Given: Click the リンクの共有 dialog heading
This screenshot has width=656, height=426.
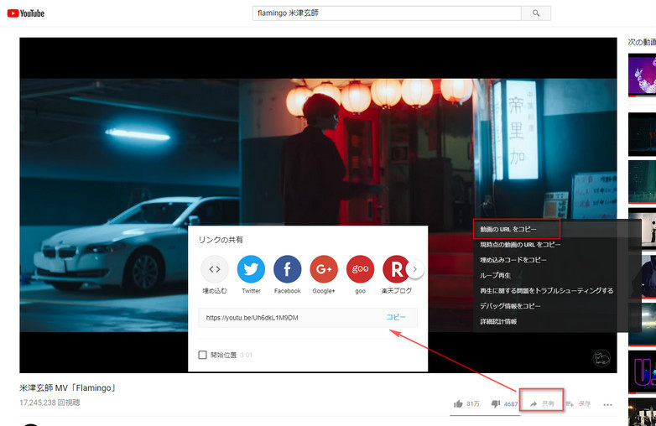Looking at the screenshot, I should (x=221, y=240).
